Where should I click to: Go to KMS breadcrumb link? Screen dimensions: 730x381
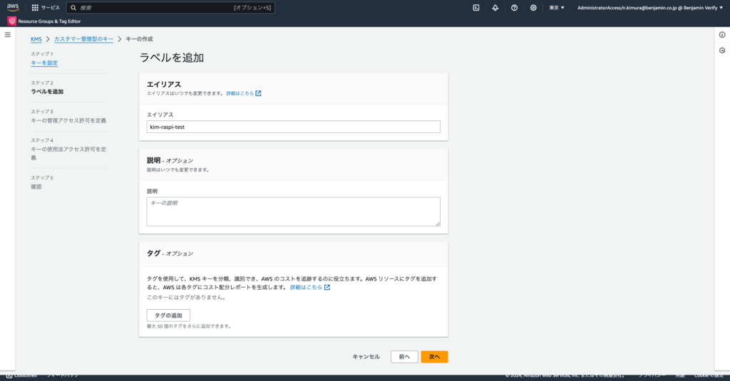36,39
